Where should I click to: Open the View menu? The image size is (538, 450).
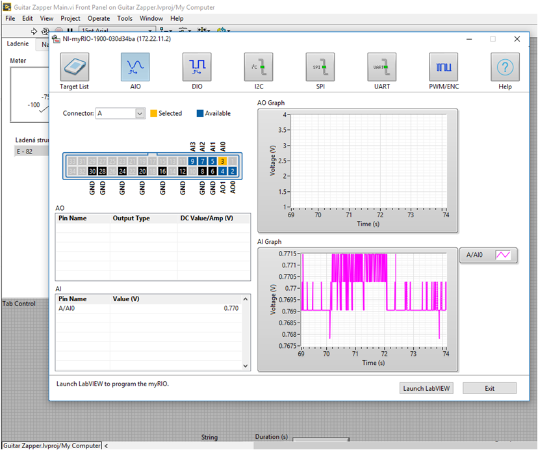pyautogui.click(x=47, y=19)
